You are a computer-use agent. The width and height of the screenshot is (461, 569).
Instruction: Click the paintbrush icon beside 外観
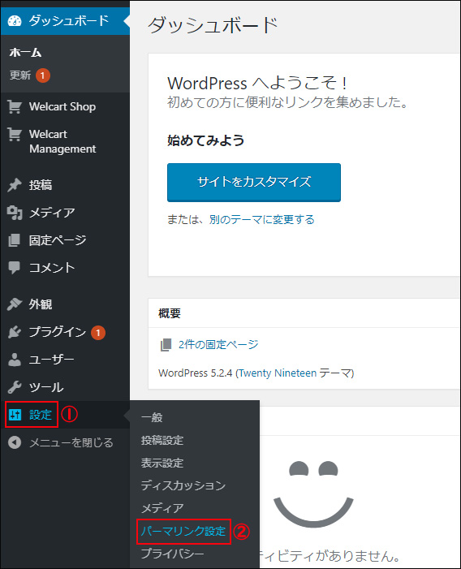coord(15,304)
